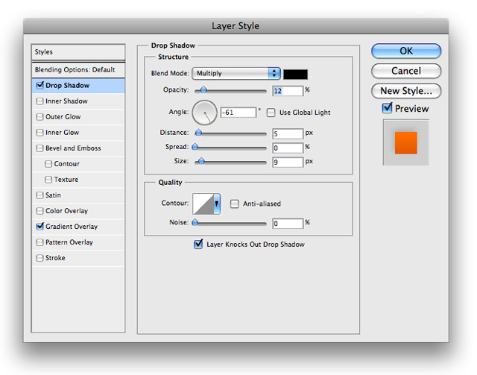Enable Anti-aliased contour option
477x375 pixels.
pos(235,204)
